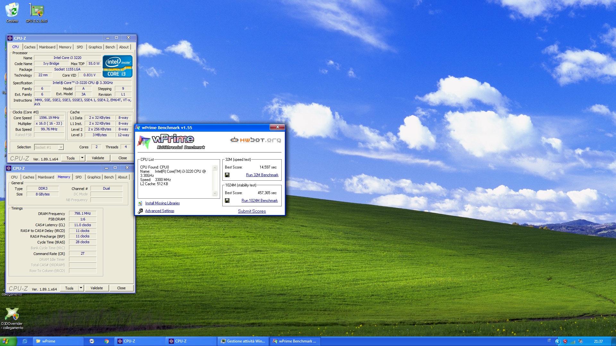This screenshot has height=346, width=616.
Task: Click Validate in lower CPU-Z window
Action: pos(97,288)
